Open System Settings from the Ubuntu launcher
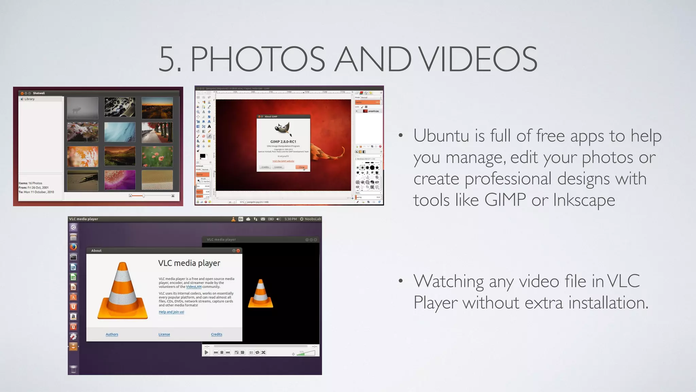The height and width of the screenshot is (392, 696). (x=73, y=337)
